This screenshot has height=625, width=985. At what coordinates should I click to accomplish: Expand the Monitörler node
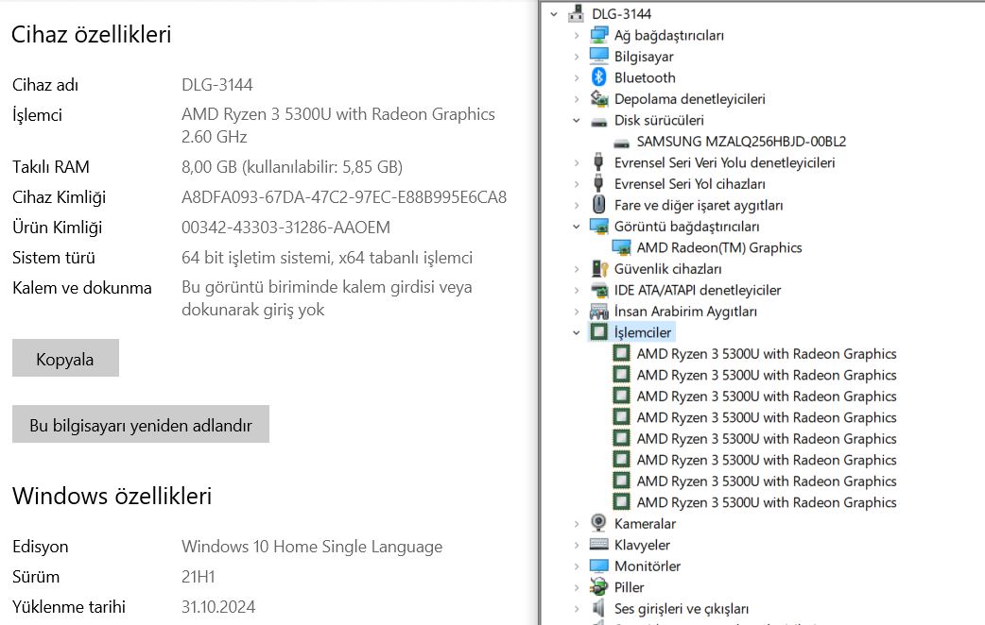point(576,566)
